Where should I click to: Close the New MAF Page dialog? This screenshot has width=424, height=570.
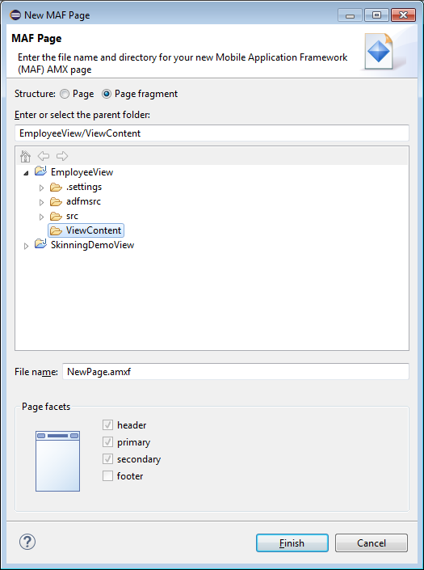tap(403, 15)
